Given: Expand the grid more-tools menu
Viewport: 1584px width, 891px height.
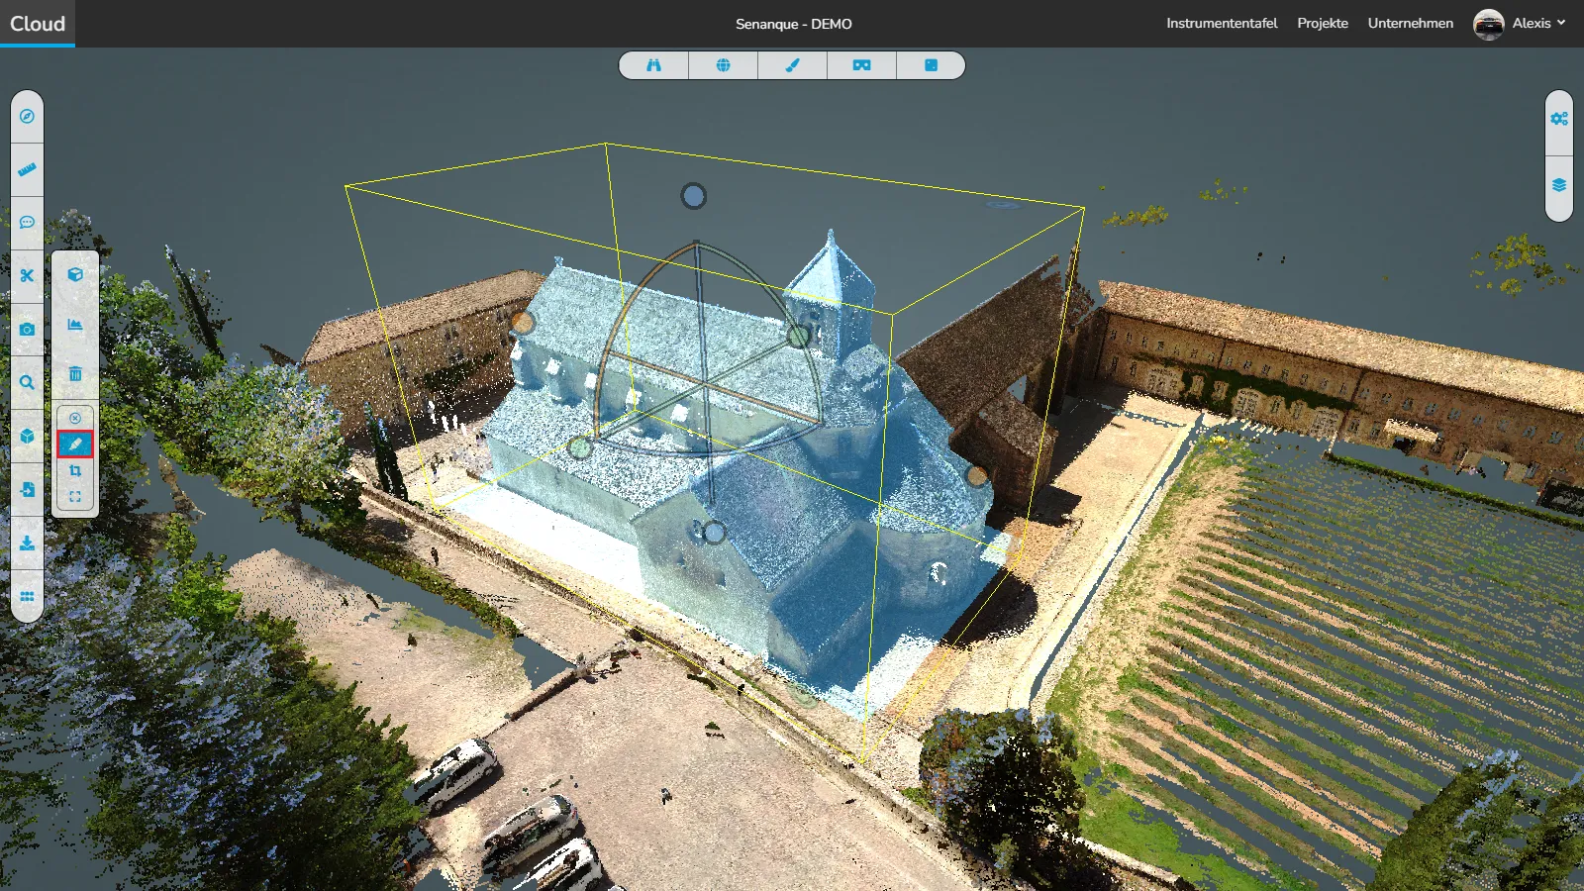Looking at the screenshot, I should tap(27, 596).
